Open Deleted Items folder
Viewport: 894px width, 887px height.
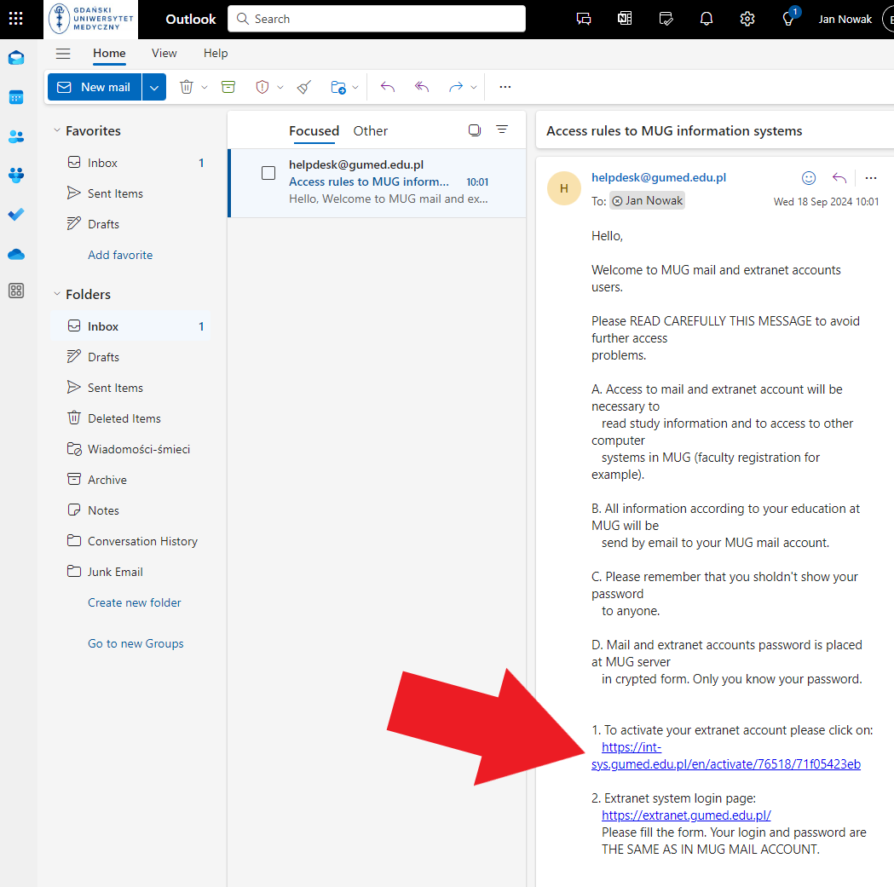point(130,418)
